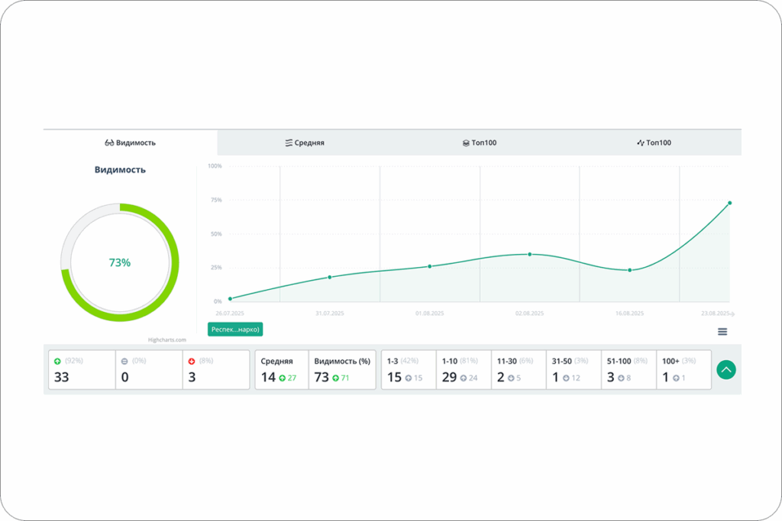Click the 31.07.2025 axis date label
This screenshot has height=521, width=782.
coord(330,314)
